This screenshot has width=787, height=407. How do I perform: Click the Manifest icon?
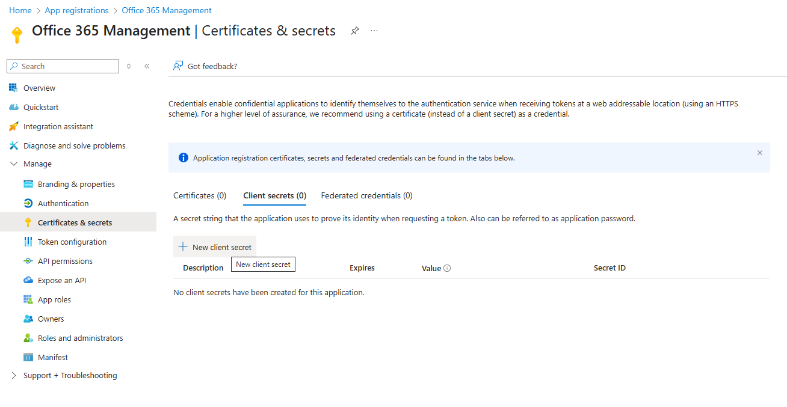[28, 357]
